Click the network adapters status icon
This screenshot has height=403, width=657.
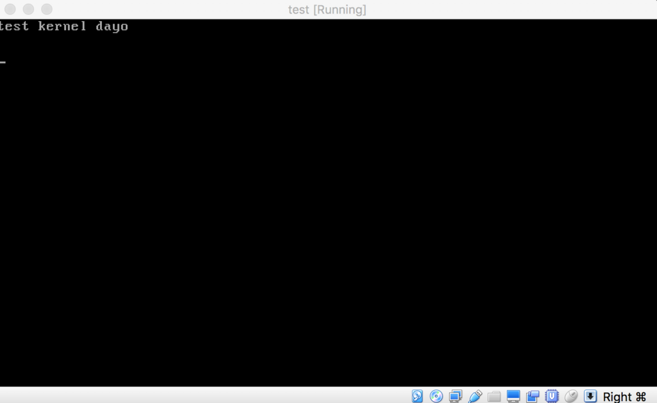coord(456,396)
